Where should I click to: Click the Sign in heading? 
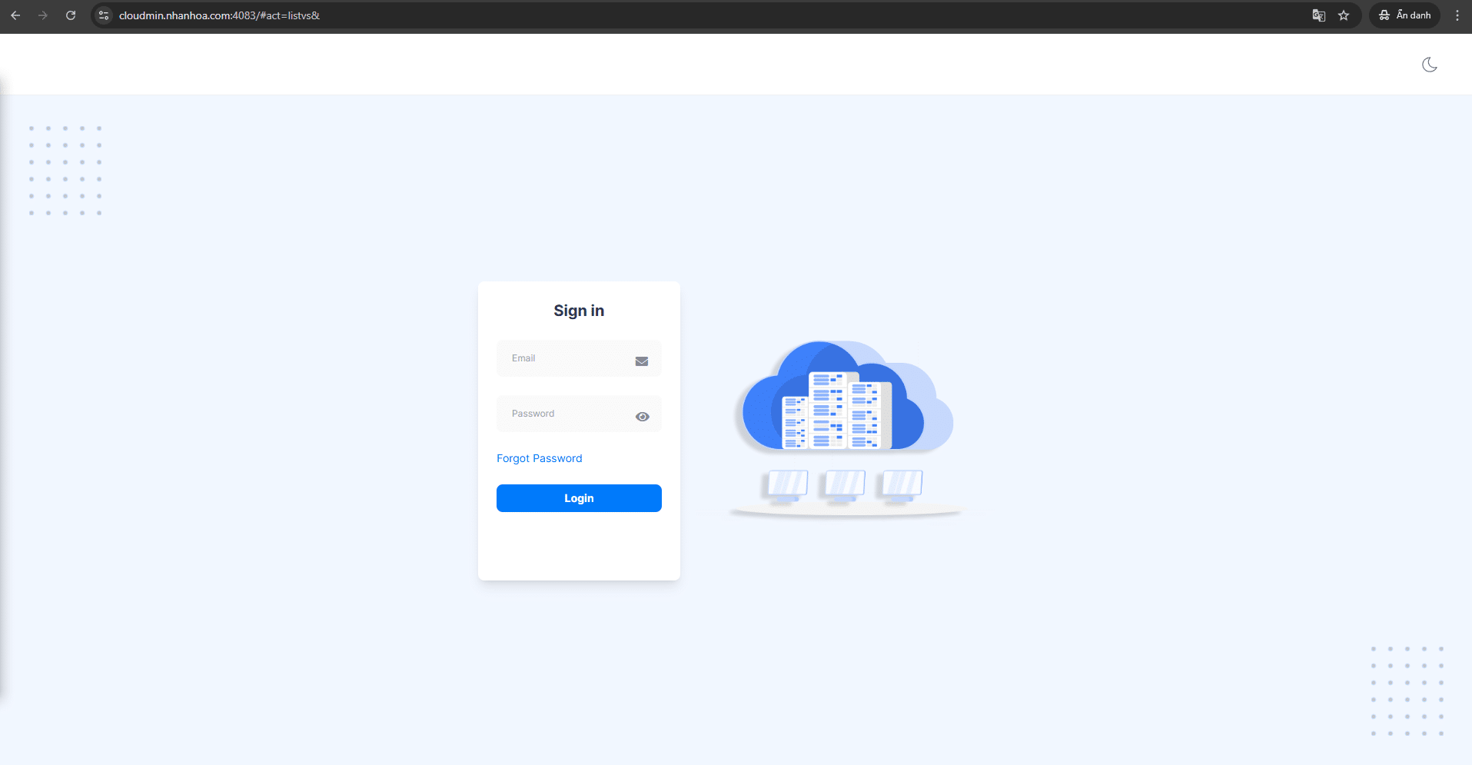tap(579, 311)
